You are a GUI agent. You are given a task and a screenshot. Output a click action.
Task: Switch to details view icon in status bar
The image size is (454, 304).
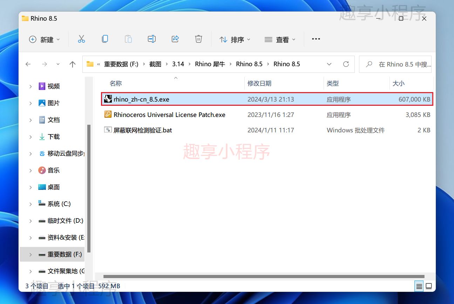[419, 286]
